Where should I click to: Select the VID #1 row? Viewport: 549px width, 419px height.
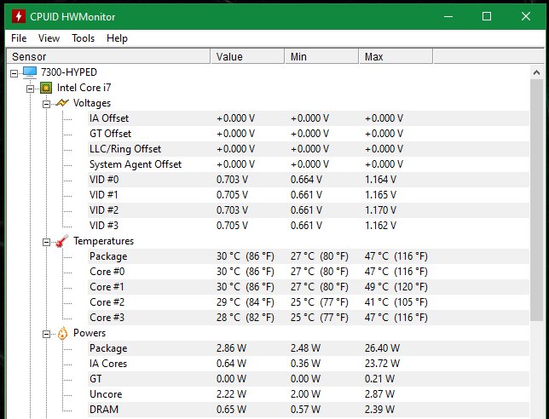[309, 195]
